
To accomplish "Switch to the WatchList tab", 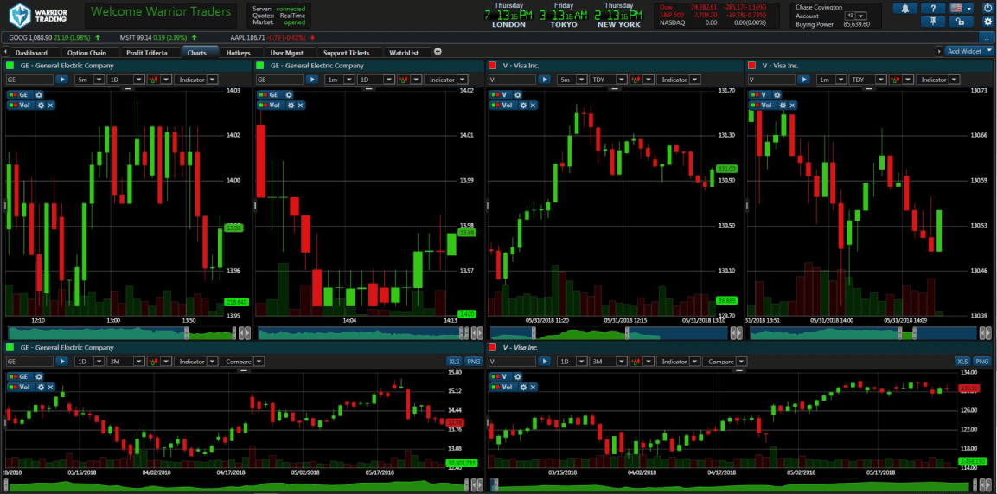I will 405,53.
